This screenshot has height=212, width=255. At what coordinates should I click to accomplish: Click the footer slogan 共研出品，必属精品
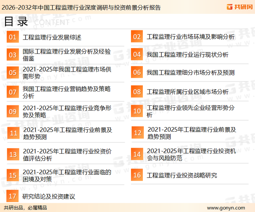tap(26, 208)
